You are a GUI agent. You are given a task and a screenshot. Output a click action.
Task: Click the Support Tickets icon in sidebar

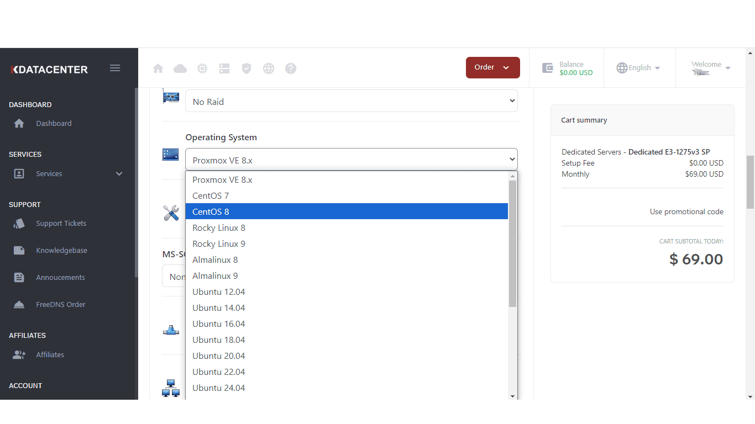point(19,224)
